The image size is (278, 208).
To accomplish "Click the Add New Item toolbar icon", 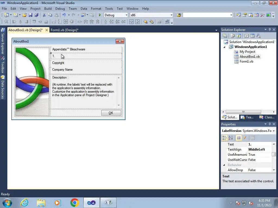I will point(15,15).
